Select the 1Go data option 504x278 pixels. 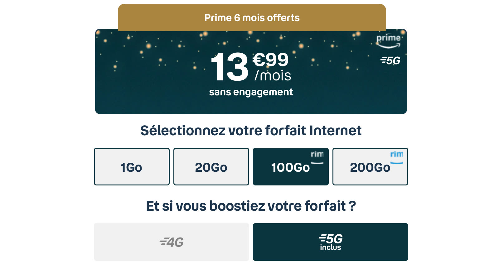pos(132,166)
